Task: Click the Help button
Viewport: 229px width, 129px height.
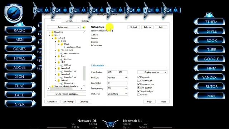Action: coord(149,101)
